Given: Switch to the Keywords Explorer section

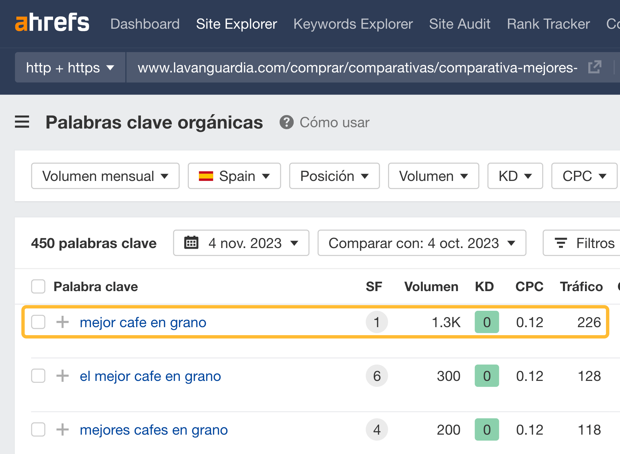Looking at the screenshot, I should [x=353, y=24].
